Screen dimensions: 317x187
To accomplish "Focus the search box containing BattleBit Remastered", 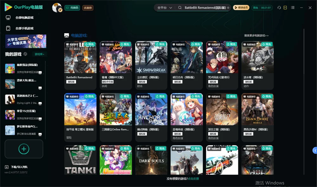I will tap(205, 8).
